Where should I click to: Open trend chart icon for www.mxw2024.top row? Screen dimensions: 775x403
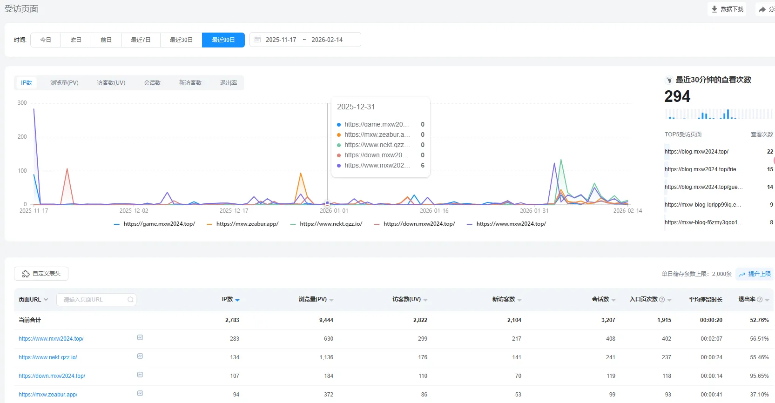click(140, 337)
